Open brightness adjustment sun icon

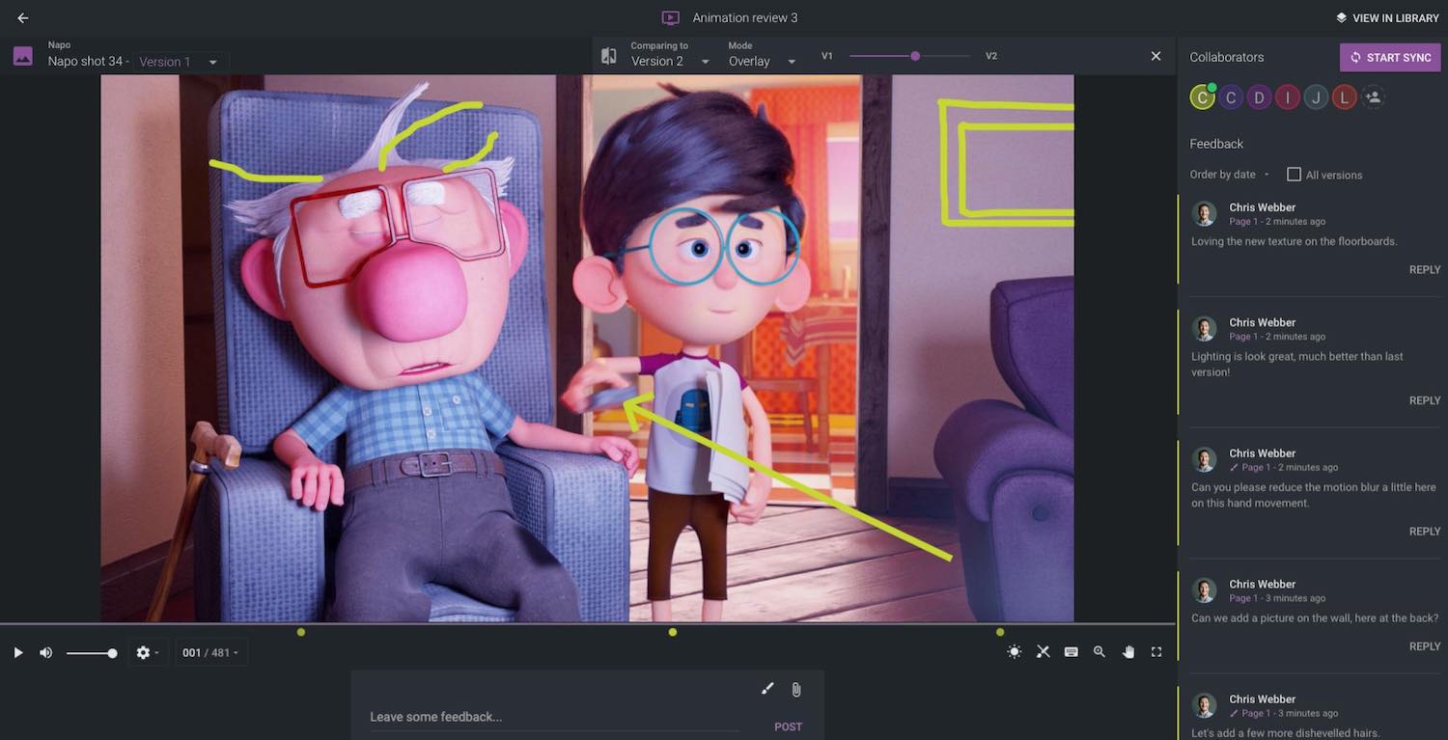[x=1014, y=652]
